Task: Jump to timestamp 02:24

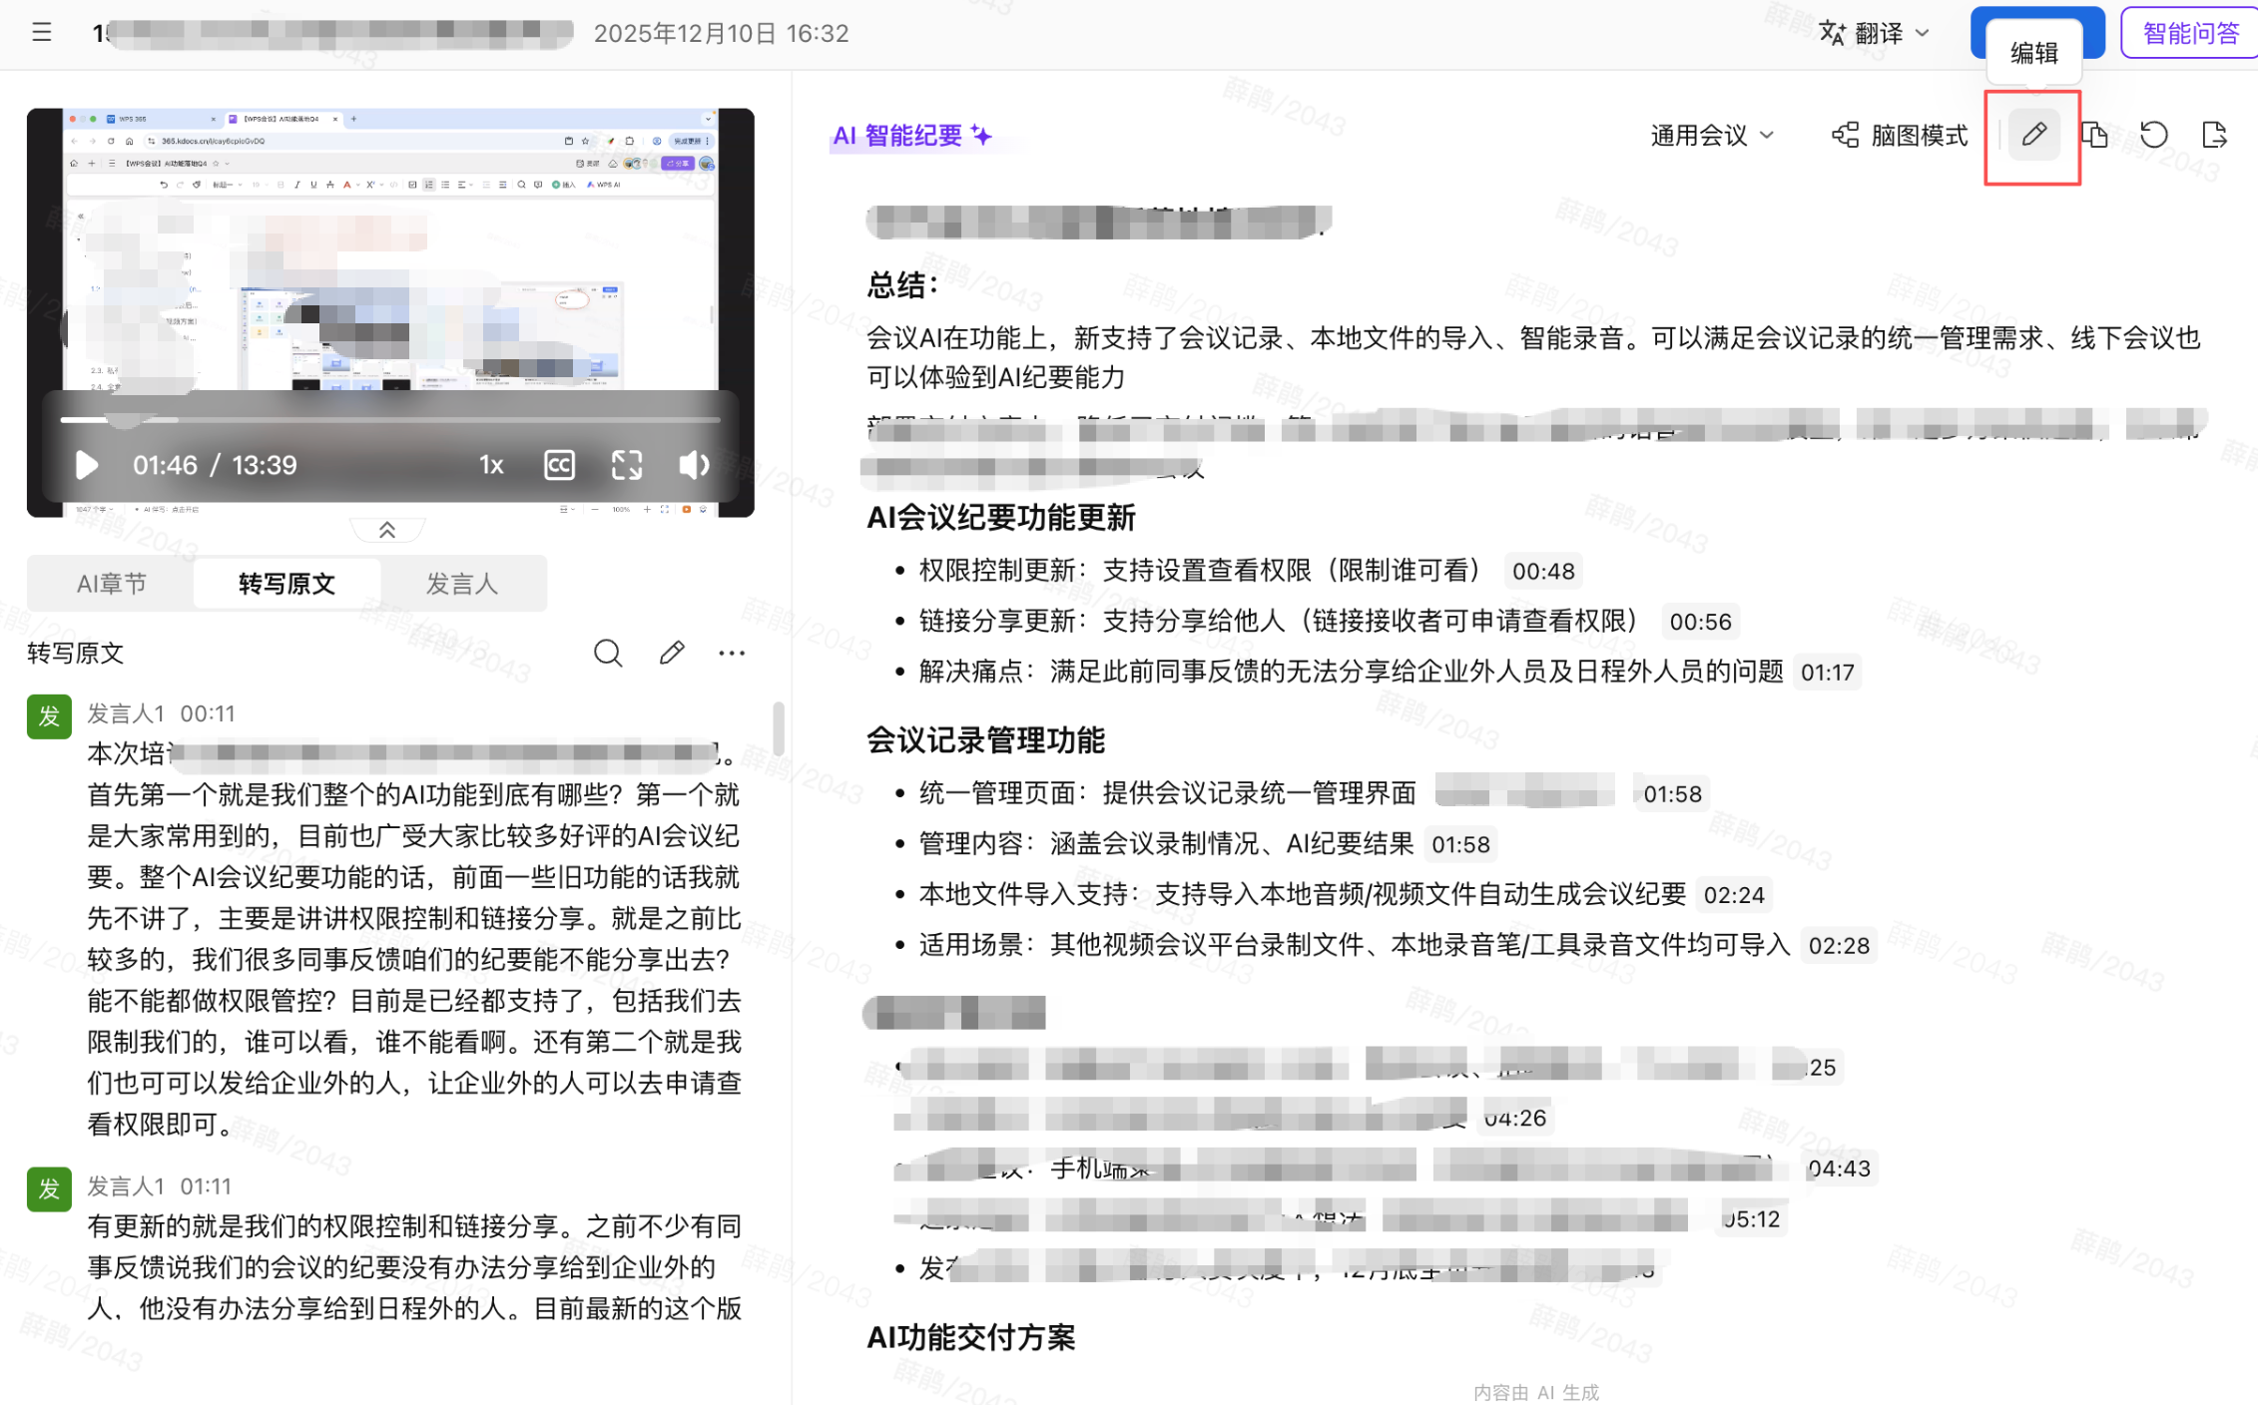Action: coord(1734,895)
